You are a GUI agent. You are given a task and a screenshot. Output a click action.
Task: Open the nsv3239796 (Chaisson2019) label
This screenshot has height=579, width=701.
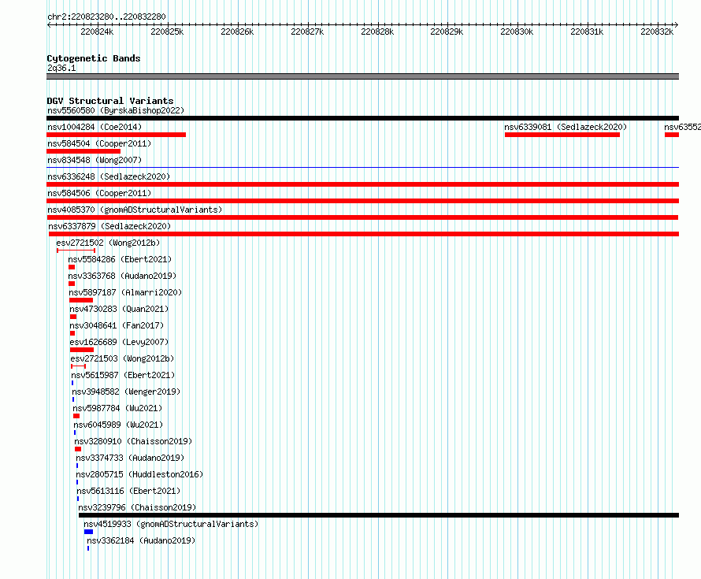pyautogui.click(x=137, y=507)
